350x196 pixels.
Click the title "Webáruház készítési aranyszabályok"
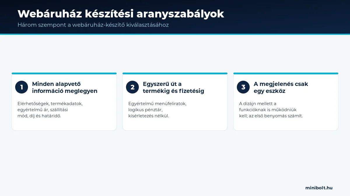pyautogui.click(x=121, y=14)
